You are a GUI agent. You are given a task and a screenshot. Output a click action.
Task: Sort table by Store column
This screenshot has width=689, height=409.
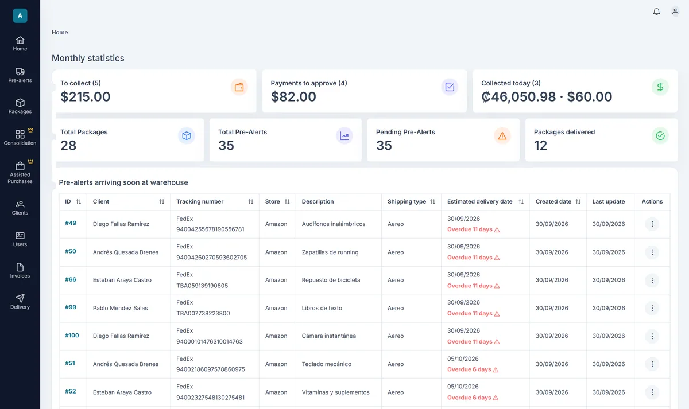(287, 202)
